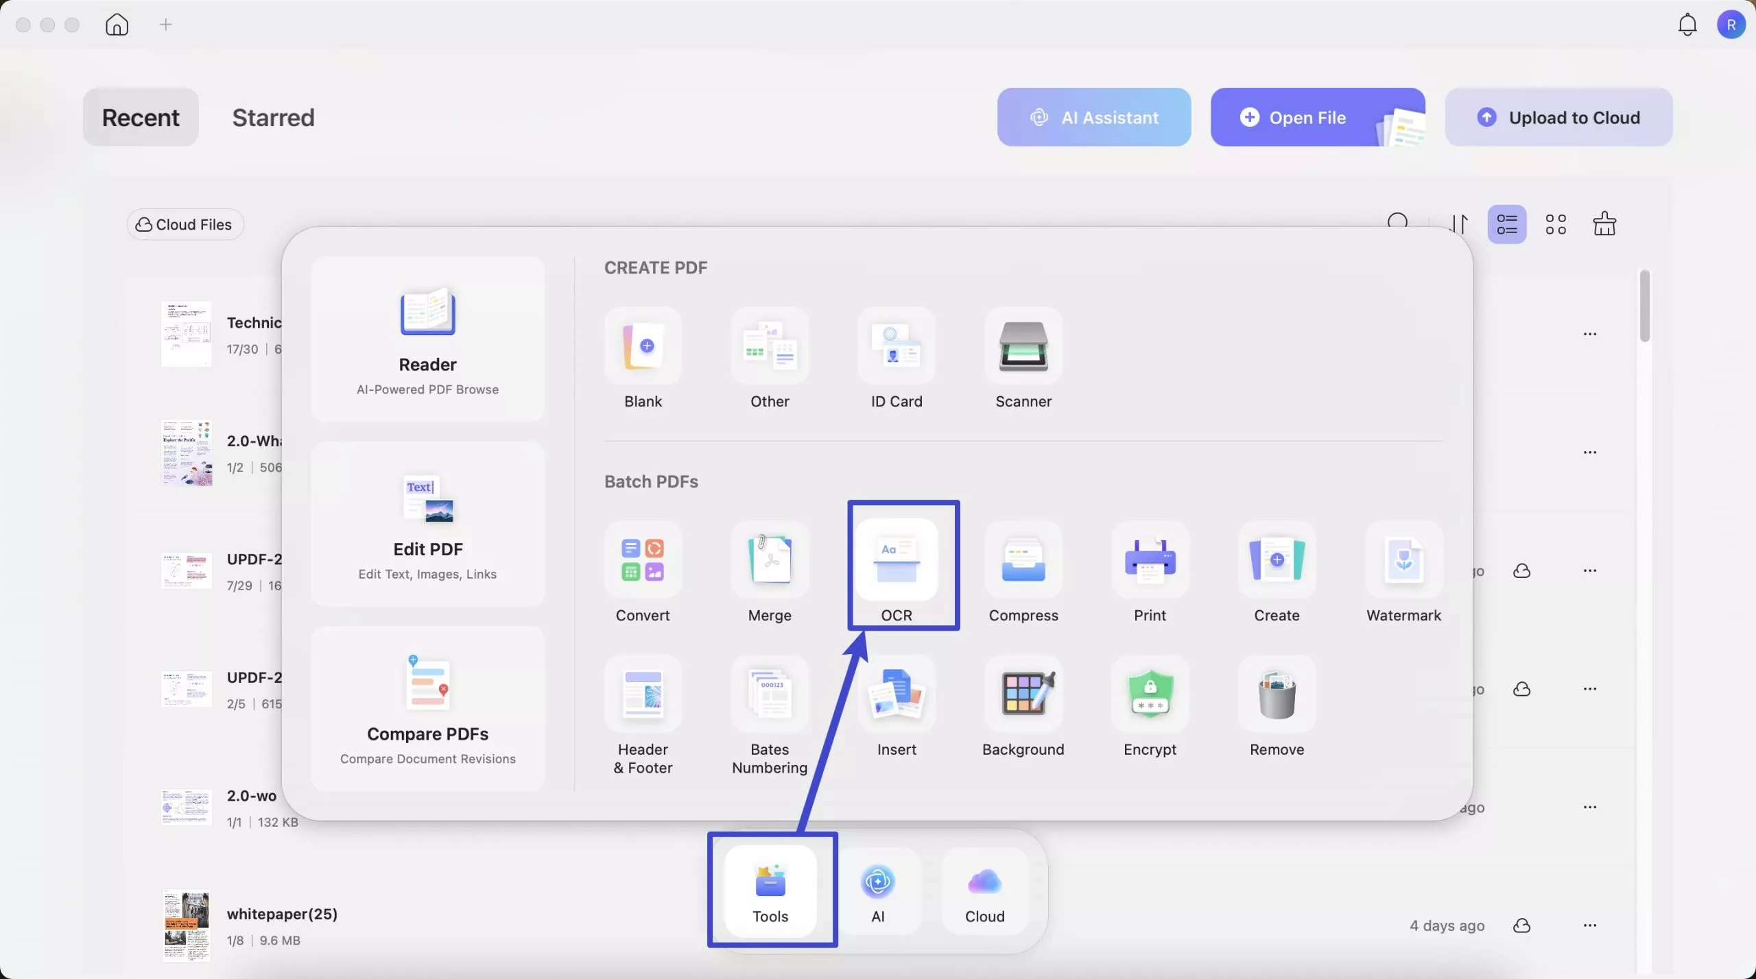Create PDF from Scanner
The image size is (1756, 979).
(1023, 347)
